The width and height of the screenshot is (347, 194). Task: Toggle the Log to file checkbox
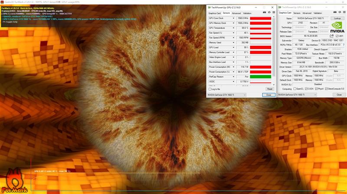(210, 89)
